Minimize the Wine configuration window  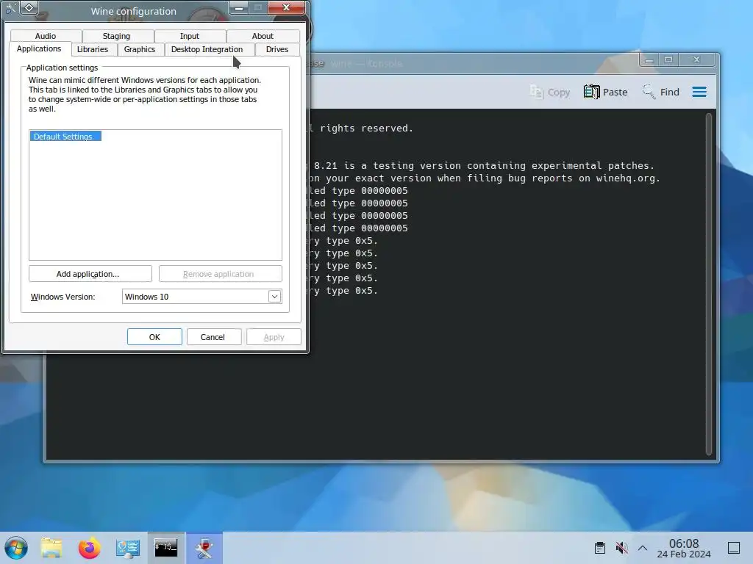pos(239,7)
